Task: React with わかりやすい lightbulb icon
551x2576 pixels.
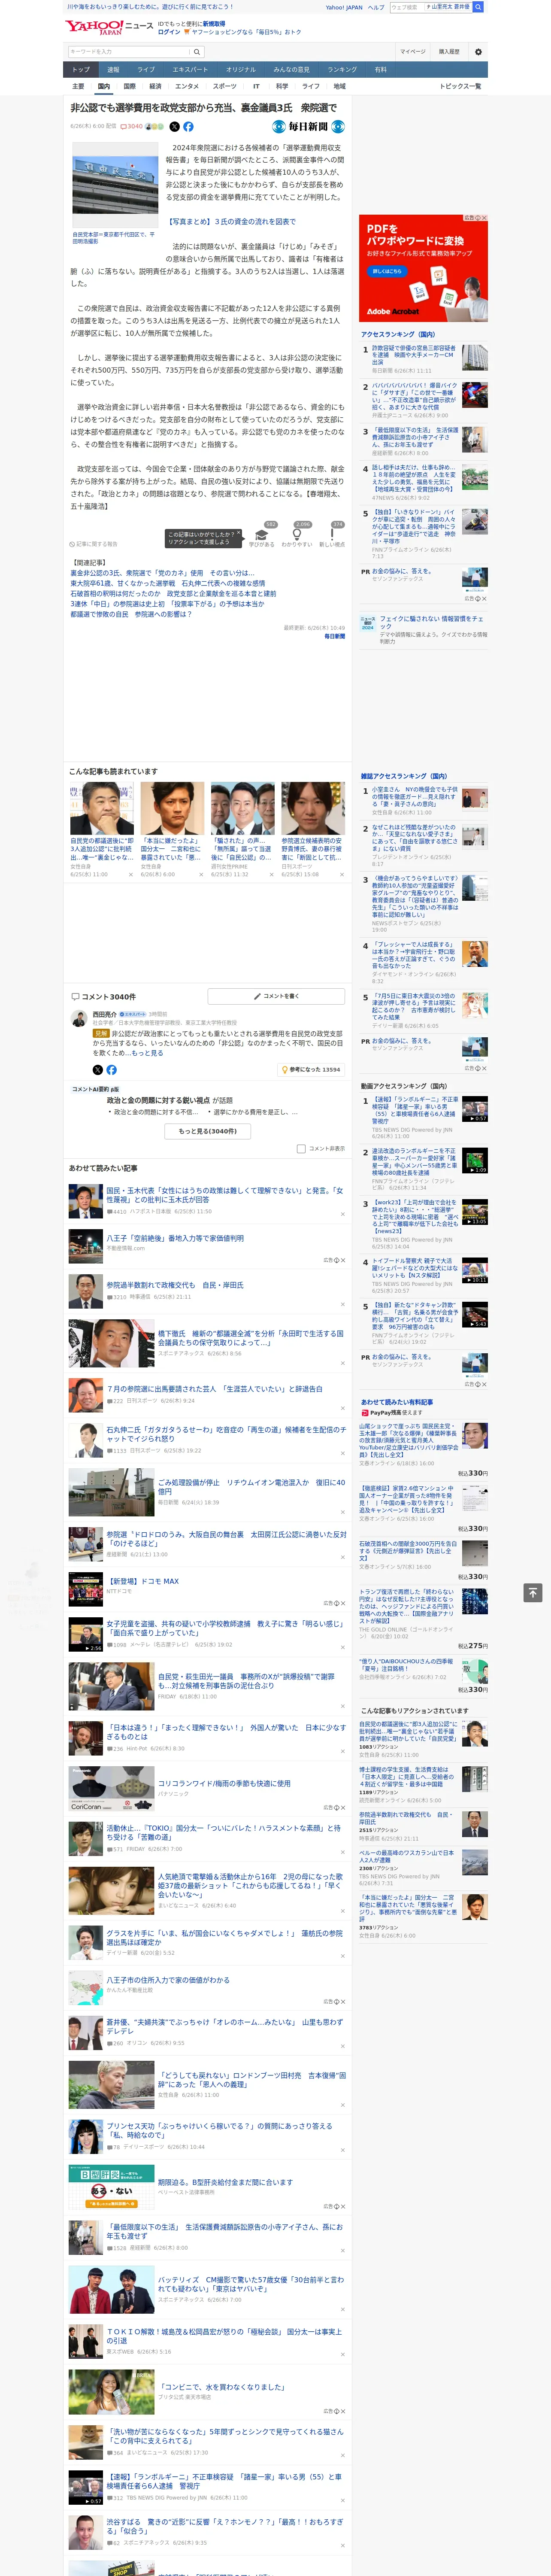Action: [297, 534]
